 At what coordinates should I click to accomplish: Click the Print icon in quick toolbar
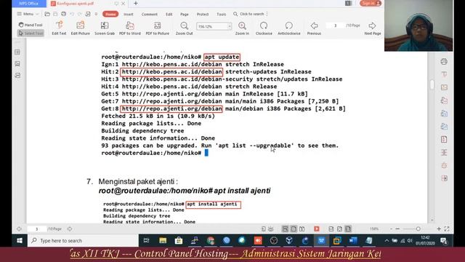[x=63, y=14]
